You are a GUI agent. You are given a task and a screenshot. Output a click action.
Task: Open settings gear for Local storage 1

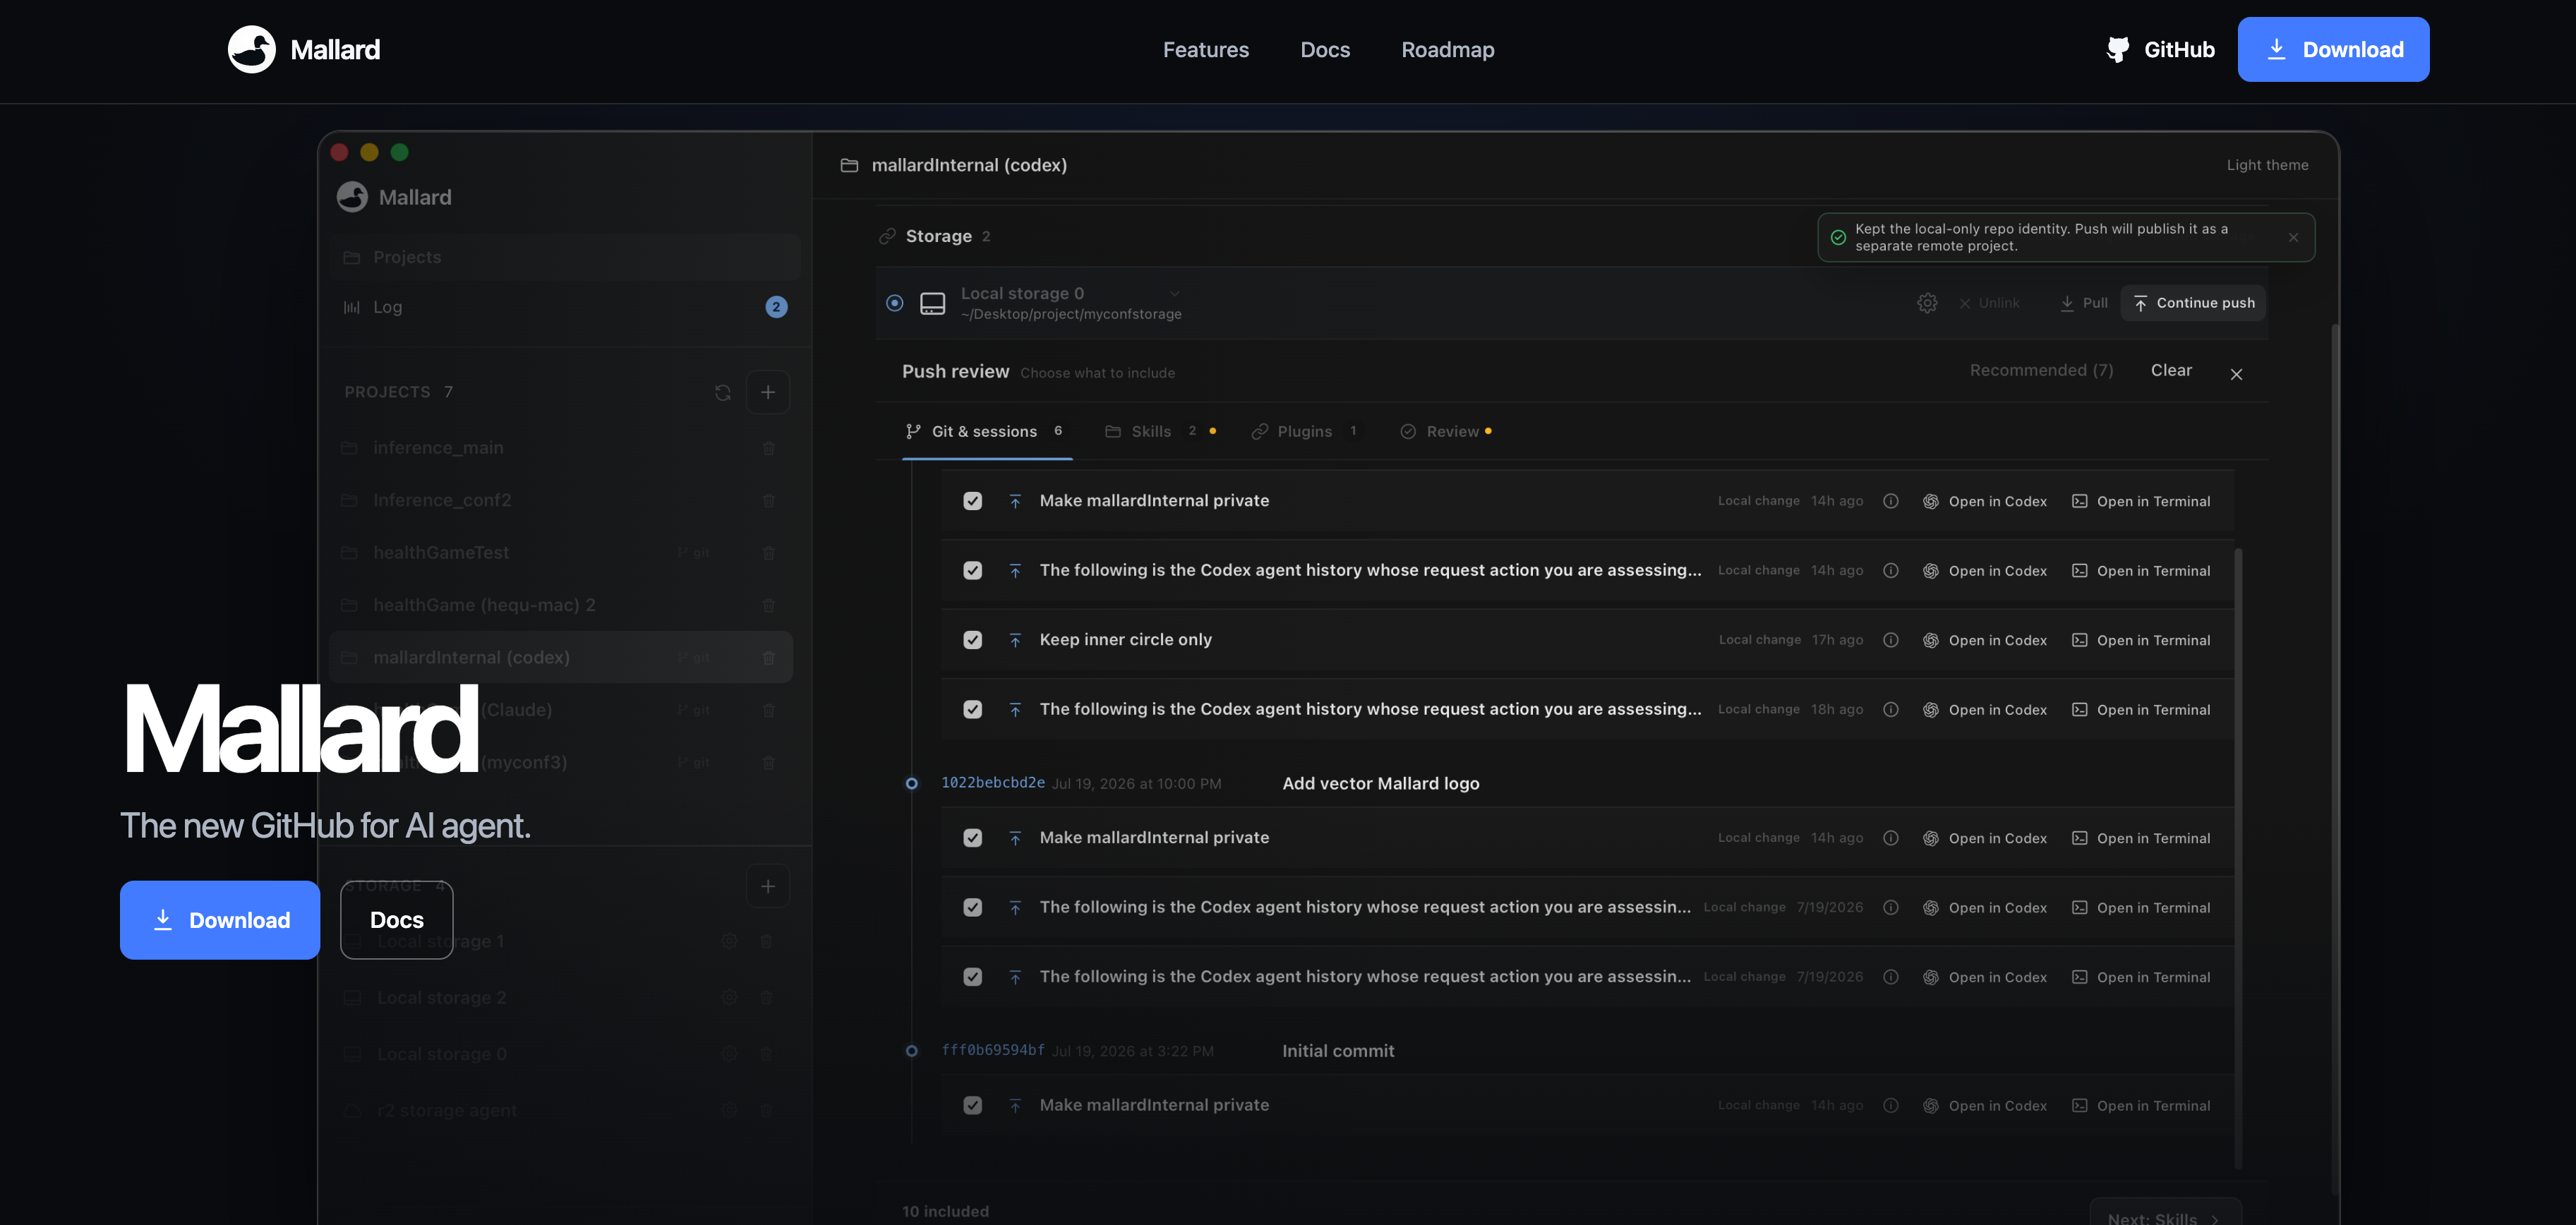[730, 941]
